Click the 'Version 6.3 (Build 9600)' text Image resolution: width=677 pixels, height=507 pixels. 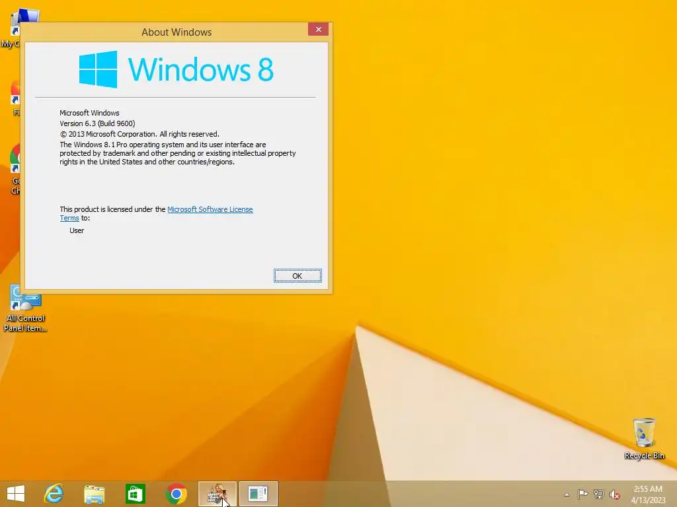97,123
